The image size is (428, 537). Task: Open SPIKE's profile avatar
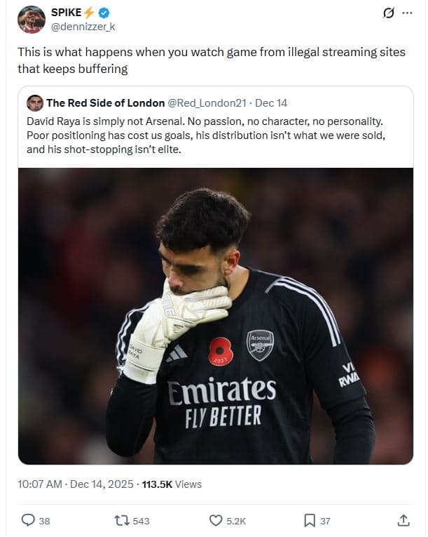[31, 19]
